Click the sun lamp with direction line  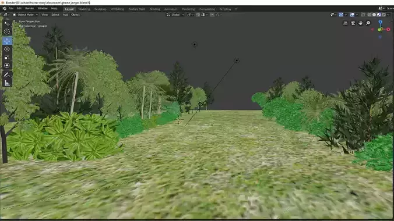click(237, 60)
